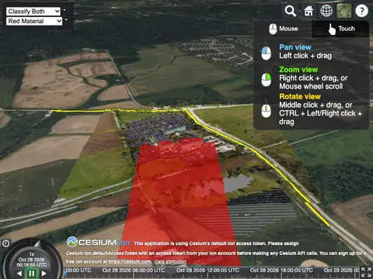Viewport: 373px width, 279px height.
Task: Toggle fullscreen mode
Action: (366, 272)
